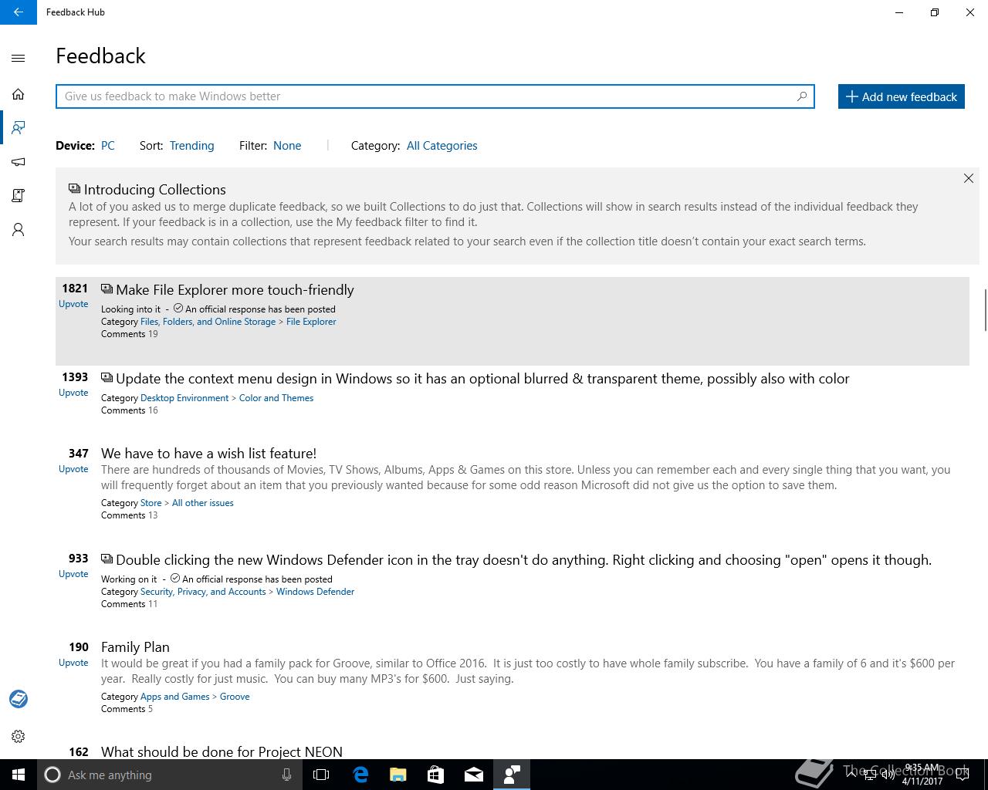Open the Store app from taskbar
The image size is (988, 790).
435,775
